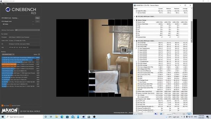Select the Intel Xeon W-3265M ranking entry
The height and width of the screenshot is (119, 211).
point(20,60)
